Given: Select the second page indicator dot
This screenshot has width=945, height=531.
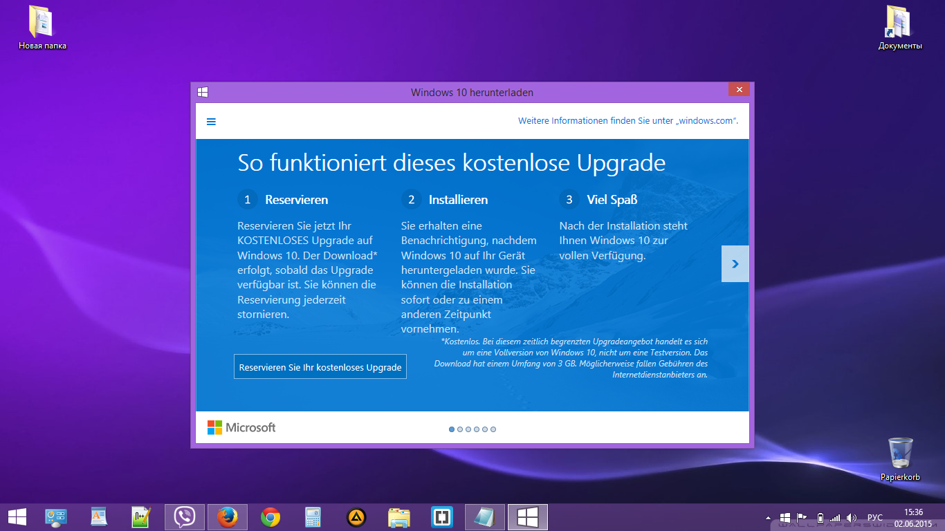Looking at the screenshot, I should (460, 429).
